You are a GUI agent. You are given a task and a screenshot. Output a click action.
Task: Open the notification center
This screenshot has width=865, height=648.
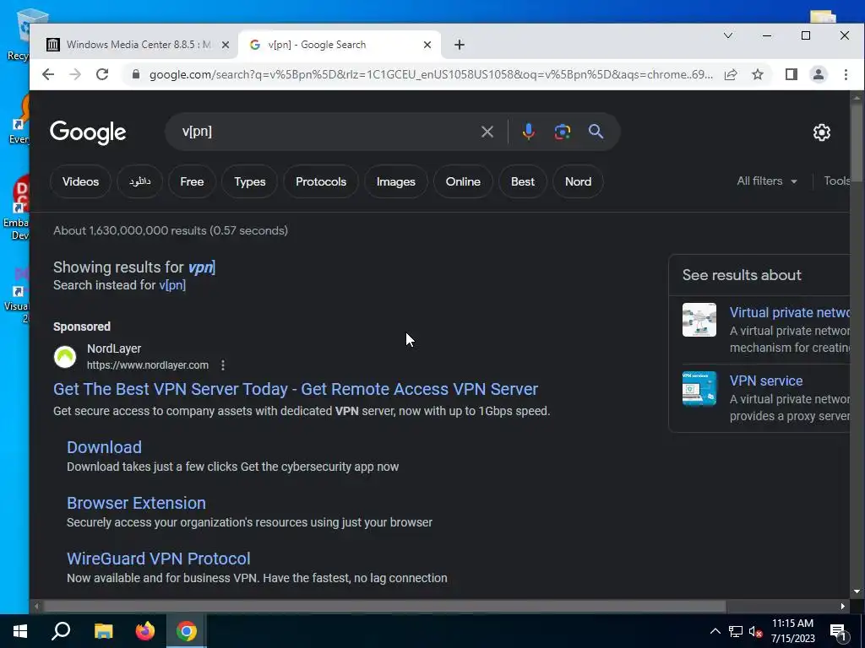click(x=838, y=631)
